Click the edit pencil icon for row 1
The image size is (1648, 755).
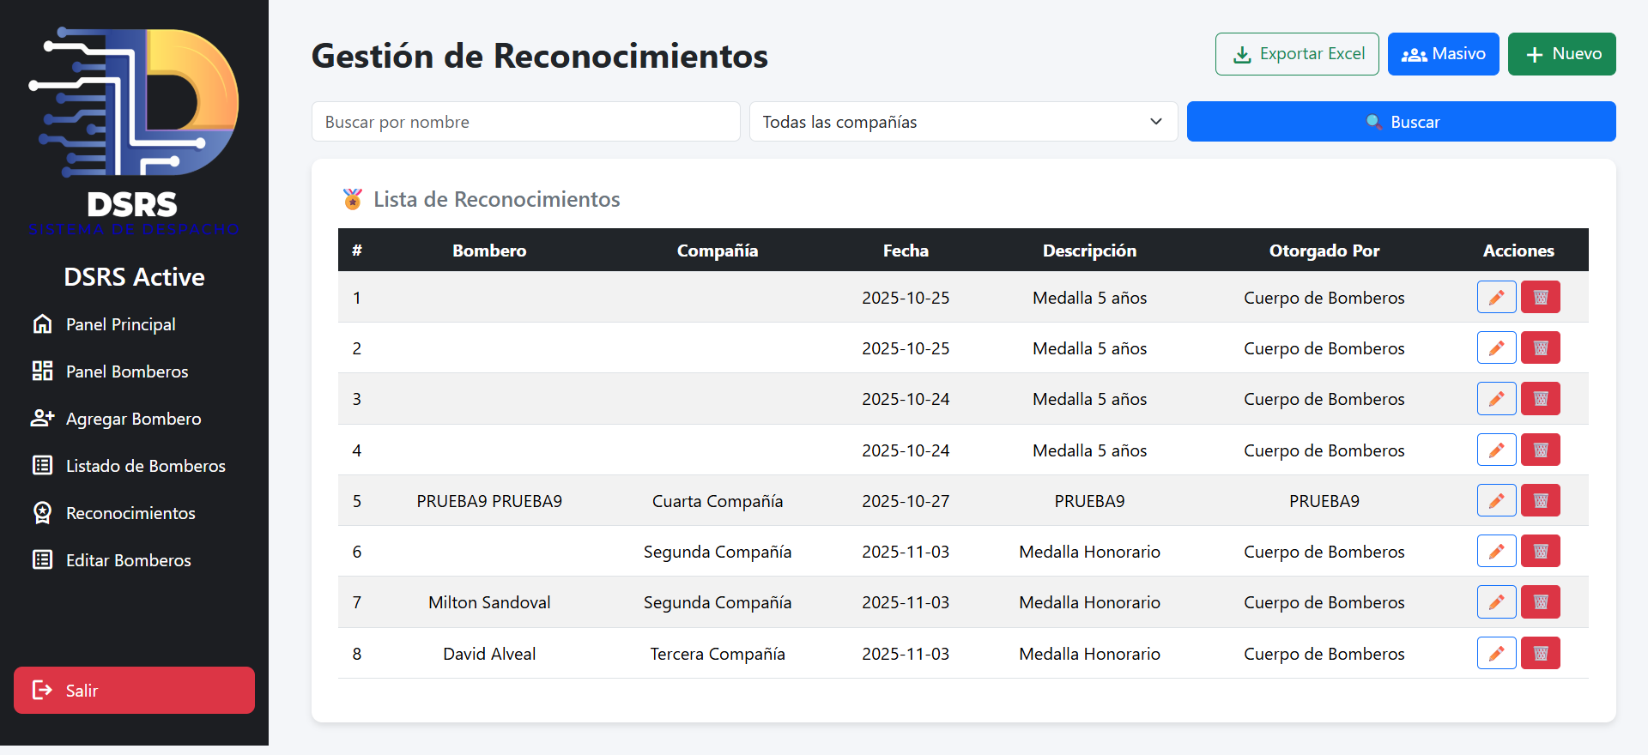(x=1496, y=298)
